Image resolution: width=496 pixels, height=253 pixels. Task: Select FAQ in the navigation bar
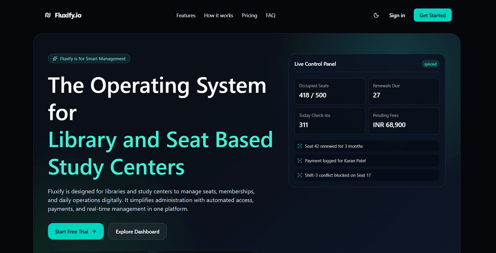(271, 15)
